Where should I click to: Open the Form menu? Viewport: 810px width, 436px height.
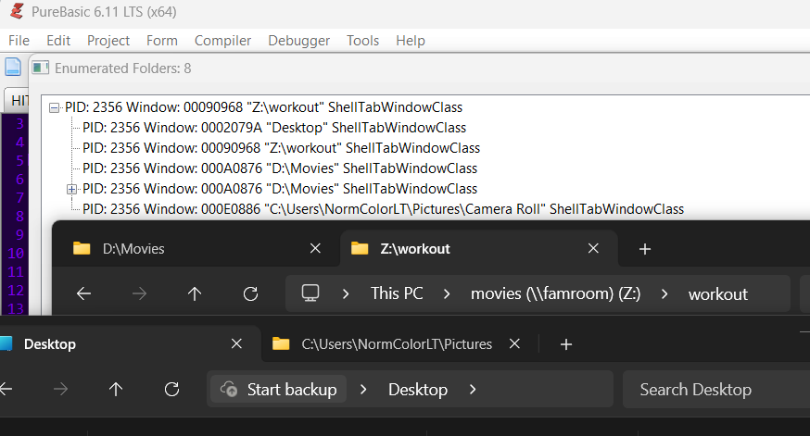click(x=161, y=40)
